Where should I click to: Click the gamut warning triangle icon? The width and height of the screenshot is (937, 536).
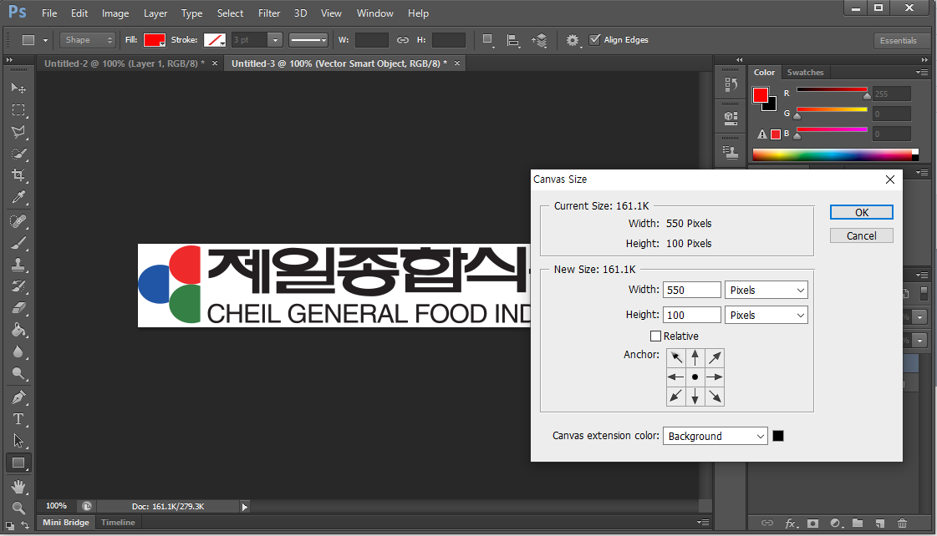tap(762, 134)
